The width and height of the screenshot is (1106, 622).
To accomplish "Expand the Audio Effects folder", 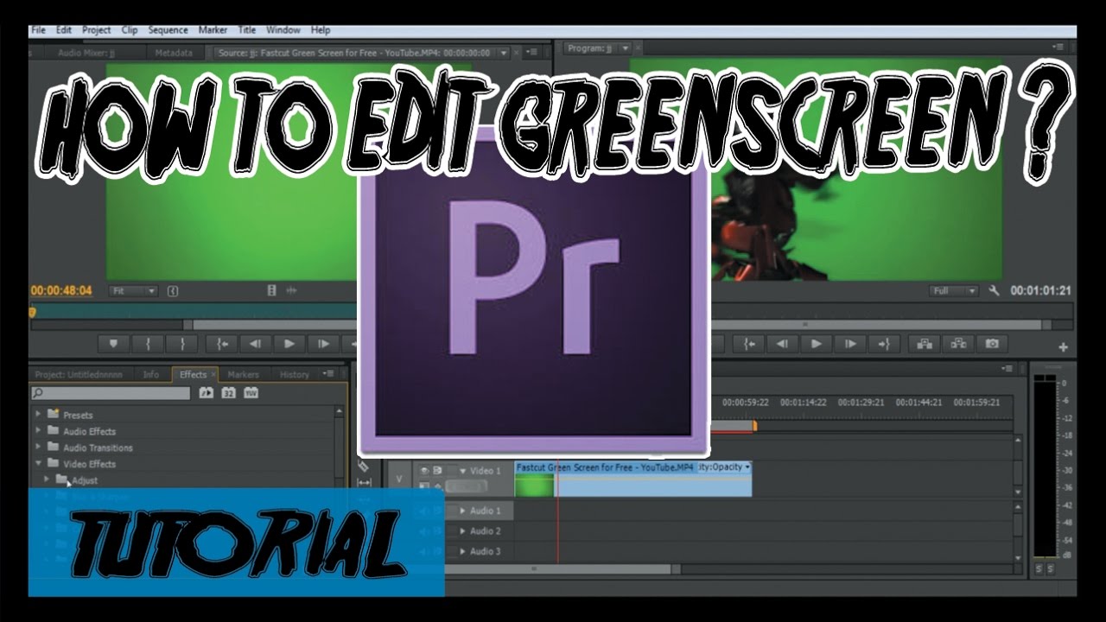I will 38,431.
